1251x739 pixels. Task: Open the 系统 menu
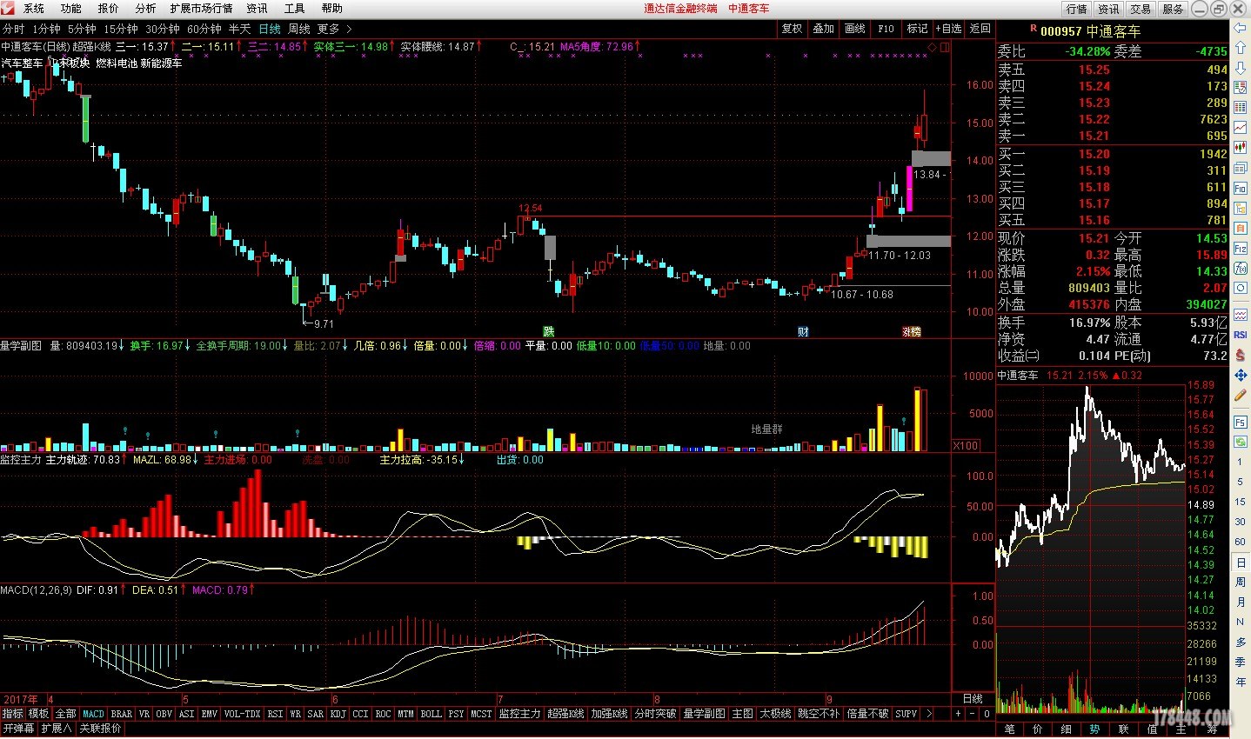[x=34, y=8]
